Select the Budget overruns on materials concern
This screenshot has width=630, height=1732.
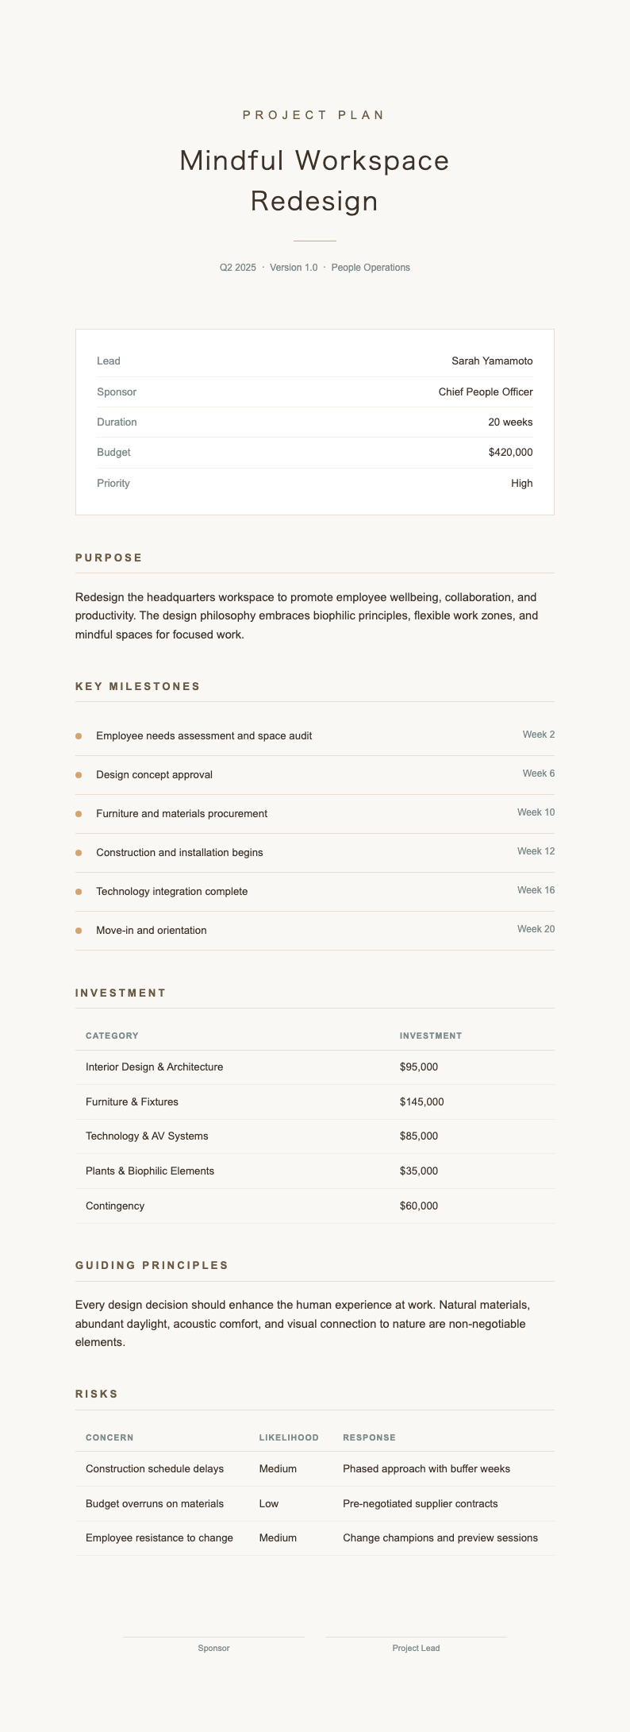click(x=155, y=1504)
